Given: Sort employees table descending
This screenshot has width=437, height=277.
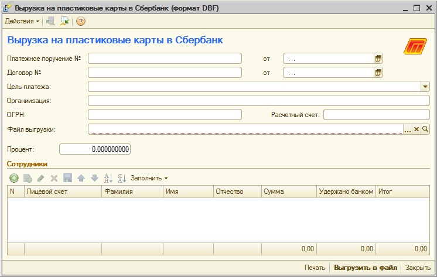Looking at the screenshot, I should (x=122, y=178).
